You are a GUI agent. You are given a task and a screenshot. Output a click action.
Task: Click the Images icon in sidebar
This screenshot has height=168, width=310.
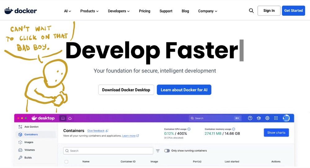pos(20,142)
